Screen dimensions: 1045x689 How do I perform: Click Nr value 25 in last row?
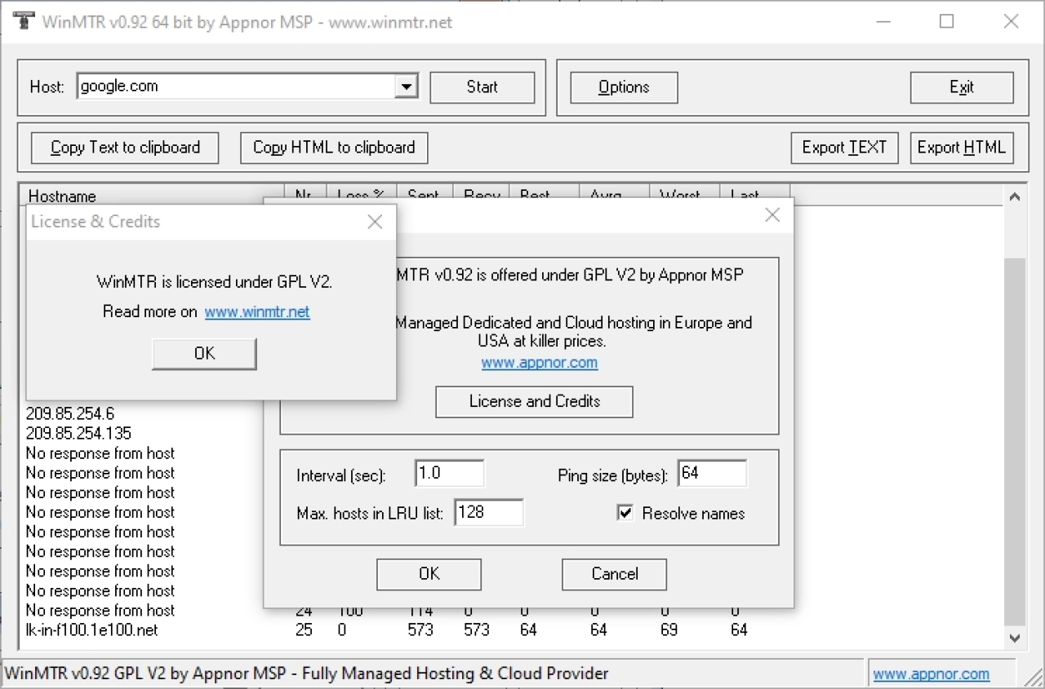point(304,629)
